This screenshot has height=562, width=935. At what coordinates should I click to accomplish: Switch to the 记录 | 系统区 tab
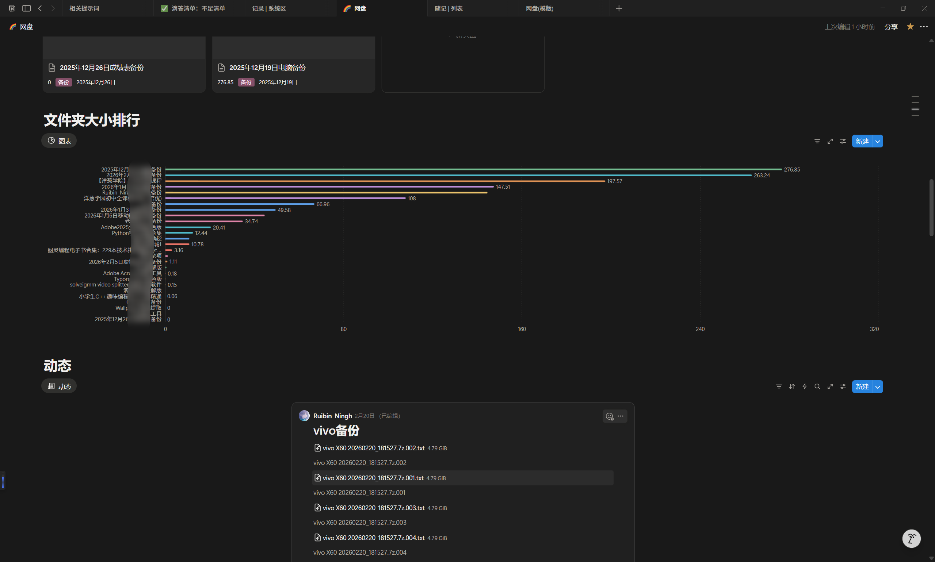(x=269, y=8)
